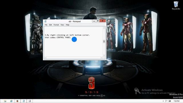Open the Recycle Bin desktop icon
This screenshot has width=183, height=103.
point(176,5)
